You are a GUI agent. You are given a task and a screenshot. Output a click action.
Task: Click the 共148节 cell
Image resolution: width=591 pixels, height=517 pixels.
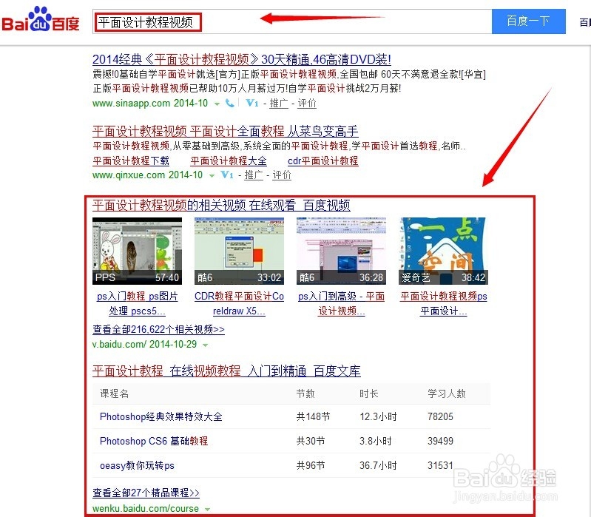click(313, 416)
